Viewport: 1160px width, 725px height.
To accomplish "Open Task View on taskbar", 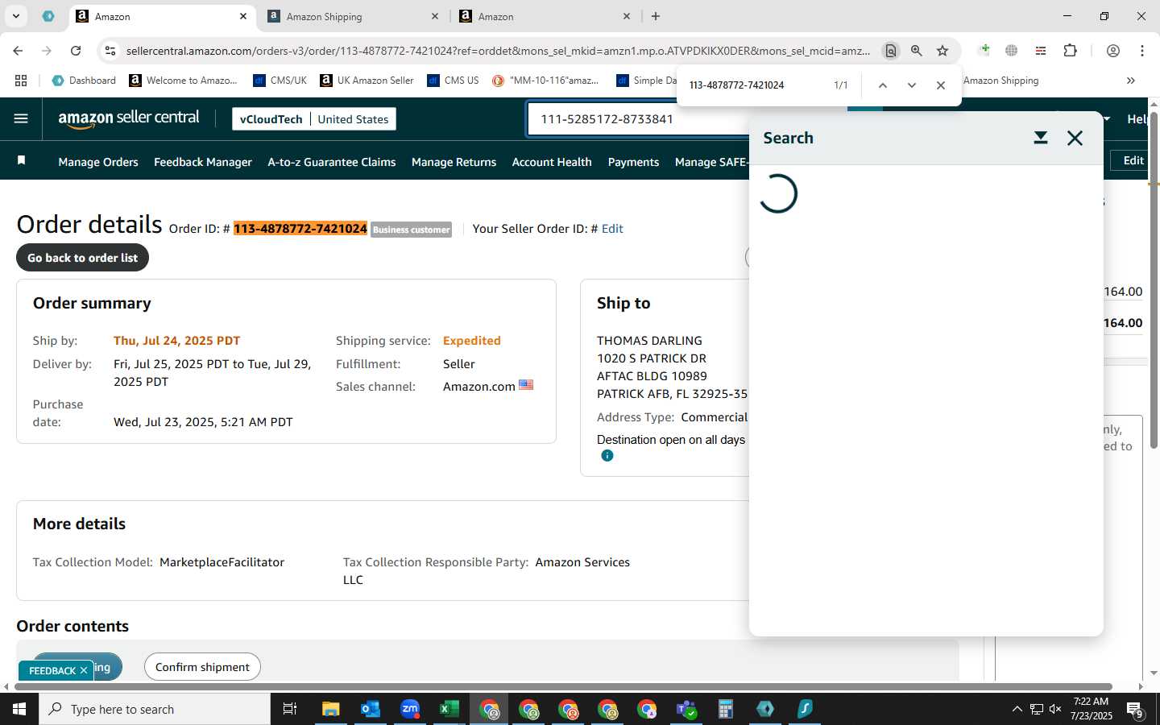I will (x=290, y=709).
